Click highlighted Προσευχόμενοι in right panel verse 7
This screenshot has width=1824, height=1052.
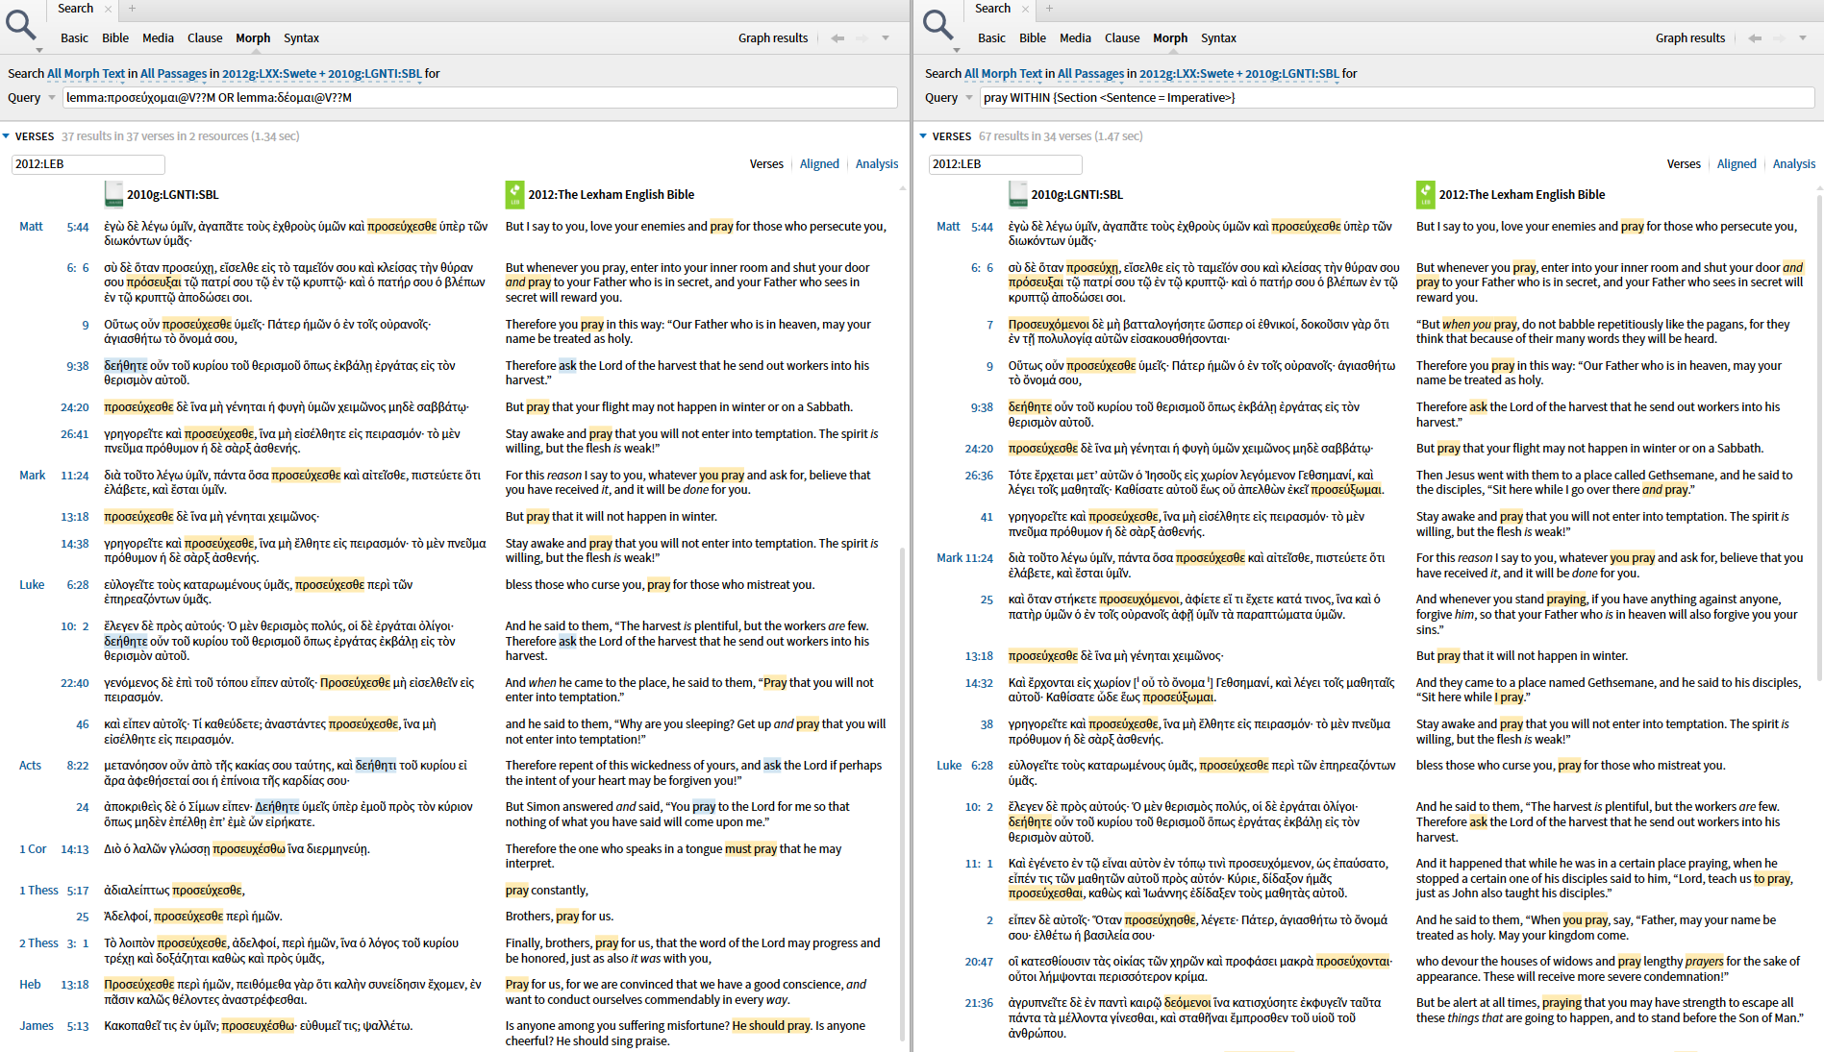tap(1049, 325)
